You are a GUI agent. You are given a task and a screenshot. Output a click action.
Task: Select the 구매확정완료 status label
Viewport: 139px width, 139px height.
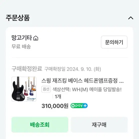[x=27, y=69]
